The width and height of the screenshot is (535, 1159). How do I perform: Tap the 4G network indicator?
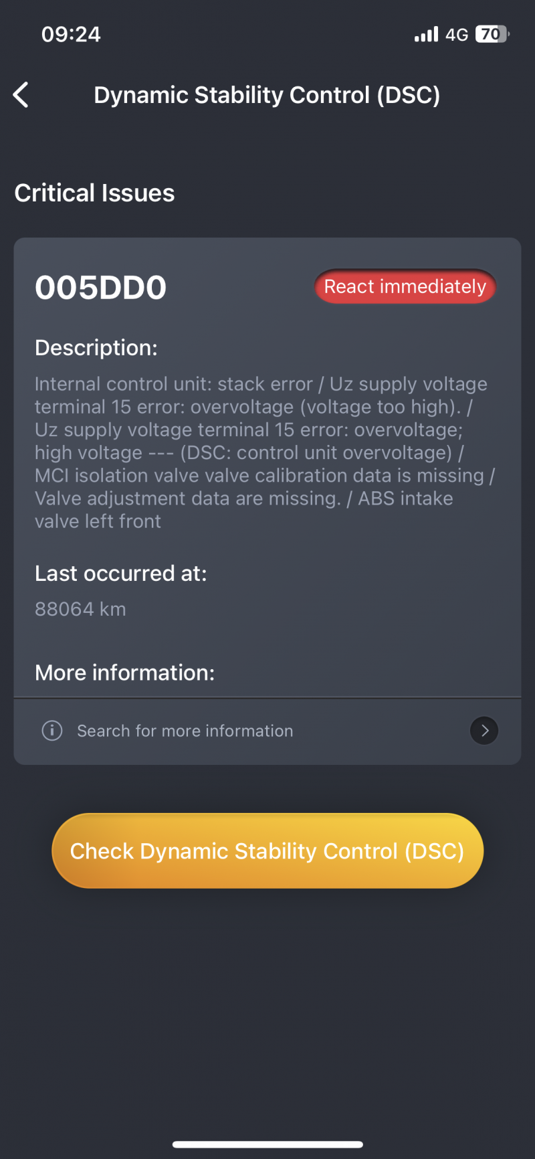tap(457, 35)
